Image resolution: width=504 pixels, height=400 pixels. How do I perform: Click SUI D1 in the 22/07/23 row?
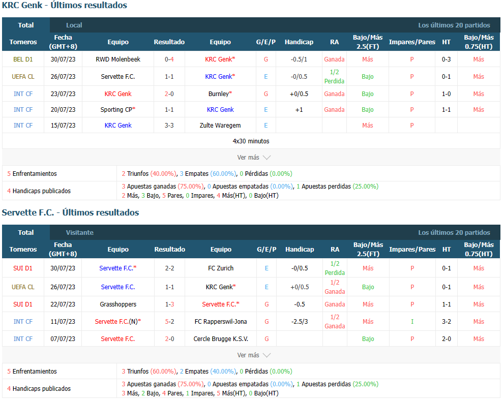(x=23, y=304)
